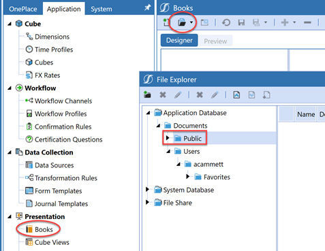
Task: Open FX Rates
Action: click(x=47, y=75)
